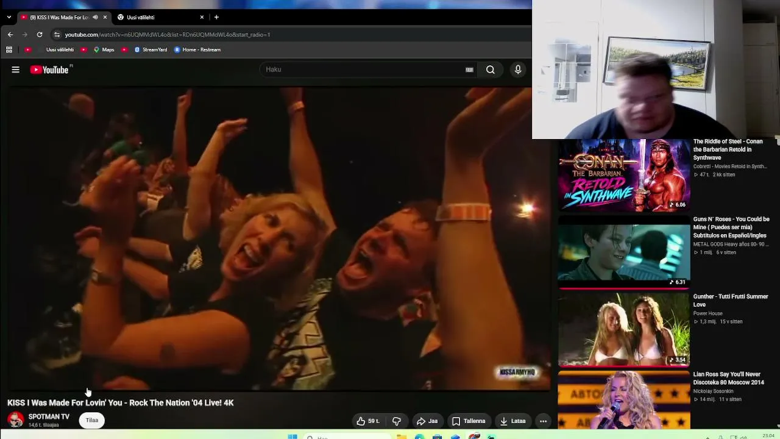Screen dimensions: 780x439
Task: Open the first YouTube bookmark icon
Action: (27, 49)
